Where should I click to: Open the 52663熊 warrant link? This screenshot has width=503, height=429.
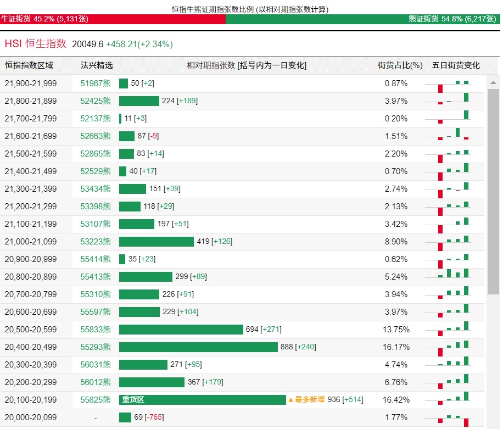tap(96, 136)
